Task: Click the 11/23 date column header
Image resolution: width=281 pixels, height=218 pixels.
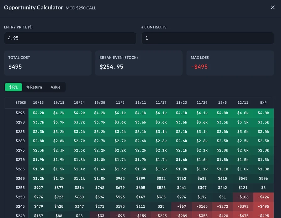Action: 181,102
